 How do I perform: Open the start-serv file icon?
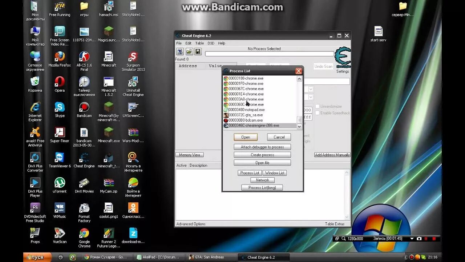click(378, 33)
